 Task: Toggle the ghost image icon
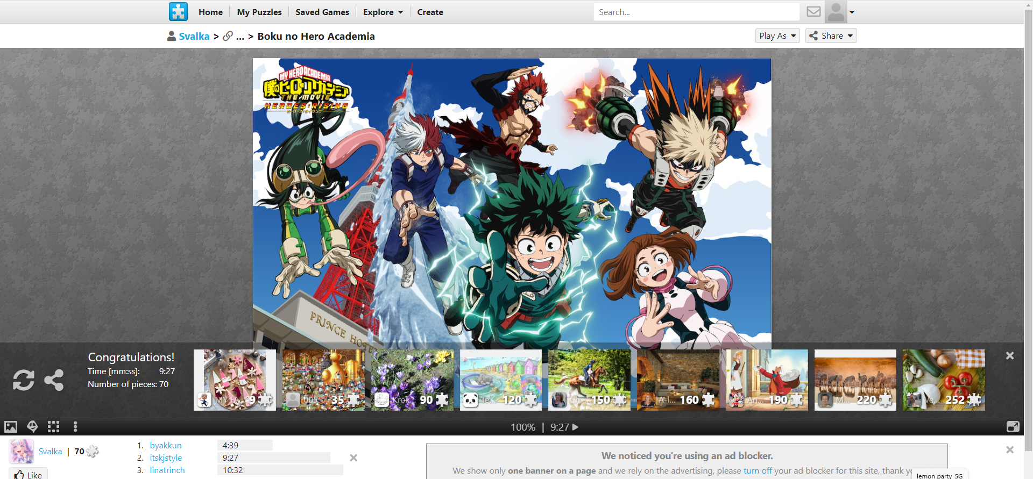pyautogui.click(x=32, y=427)
